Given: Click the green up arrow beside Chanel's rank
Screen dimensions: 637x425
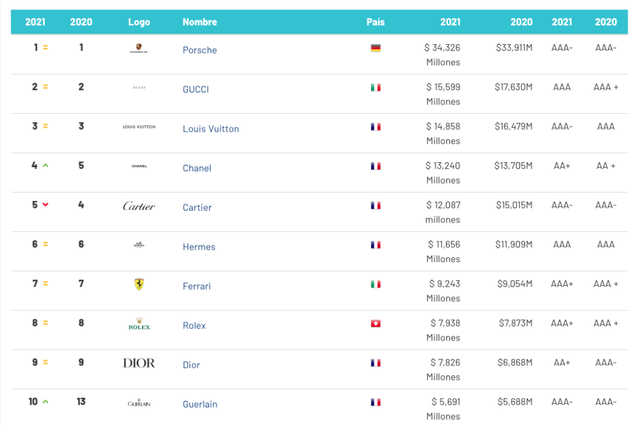Looking at the screenshot, I should point(45,166).
